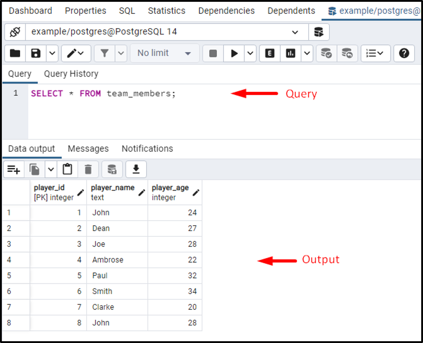Open the Dependencies menu item
The image size is (423, 343).
point(226,10)
